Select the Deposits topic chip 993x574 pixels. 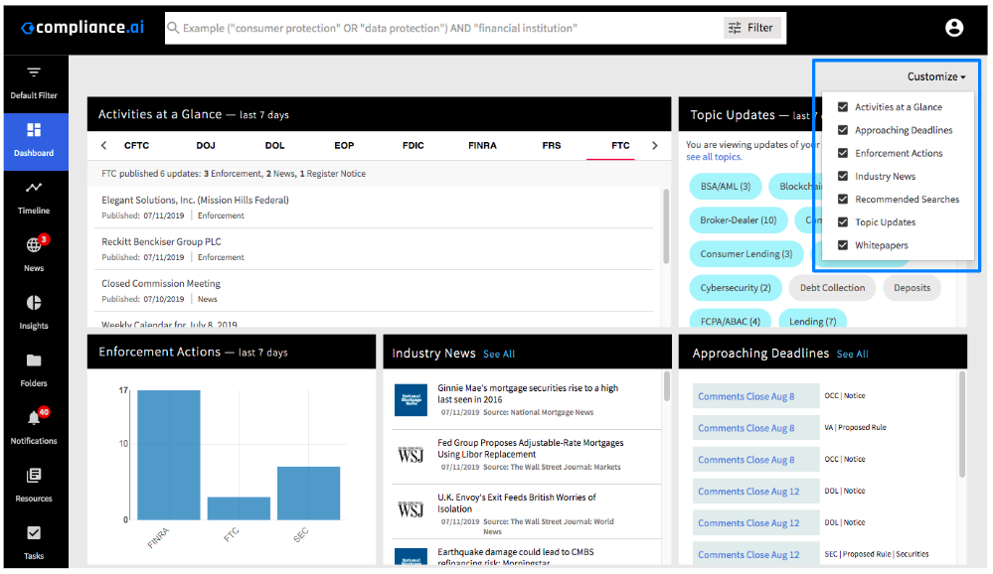911,288
